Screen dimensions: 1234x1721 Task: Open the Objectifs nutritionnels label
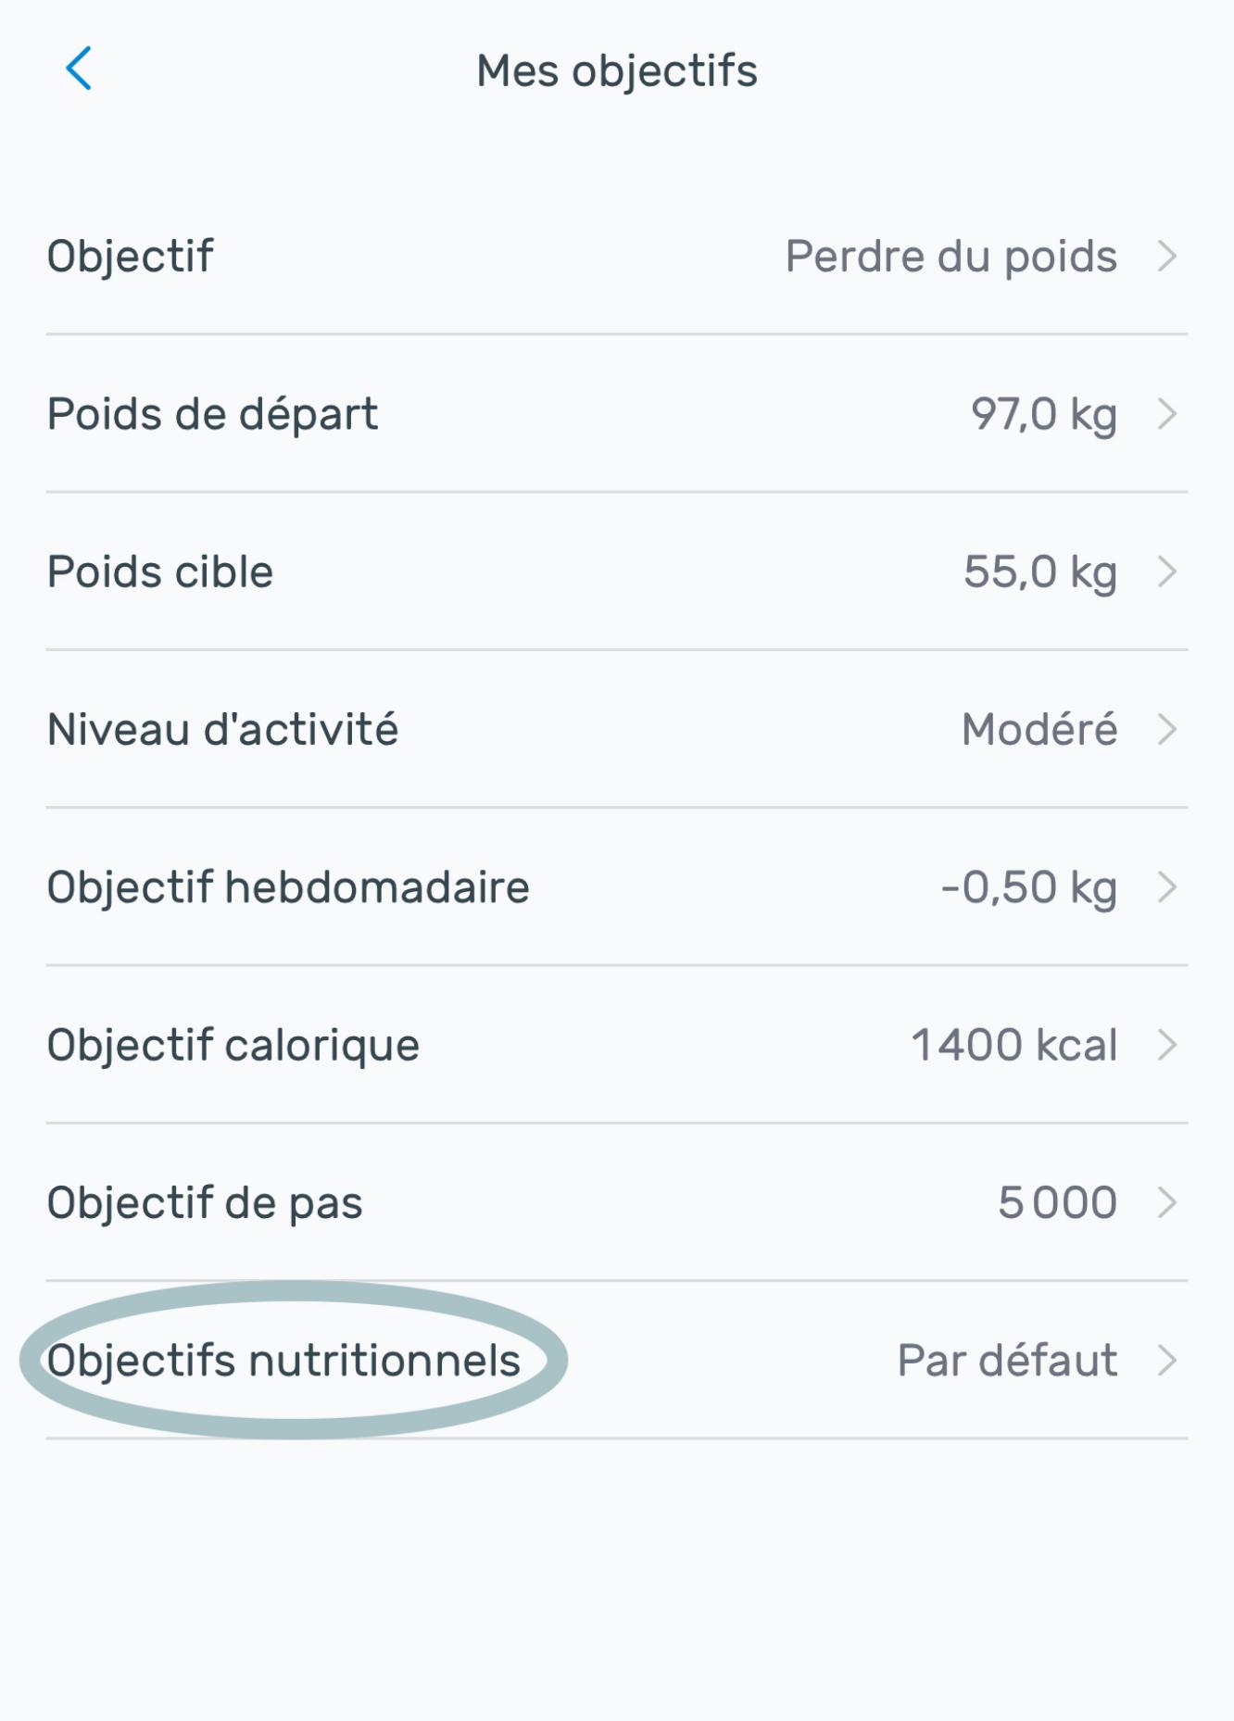283,1361
